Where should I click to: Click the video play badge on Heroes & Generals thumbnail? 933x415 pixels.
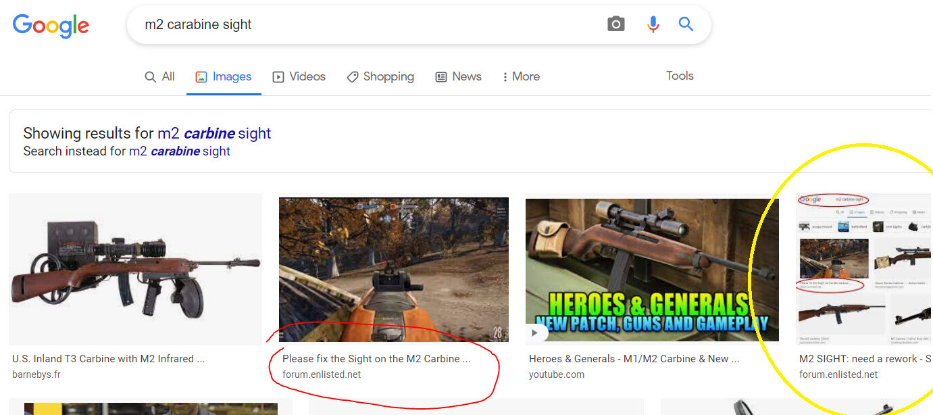535,333
